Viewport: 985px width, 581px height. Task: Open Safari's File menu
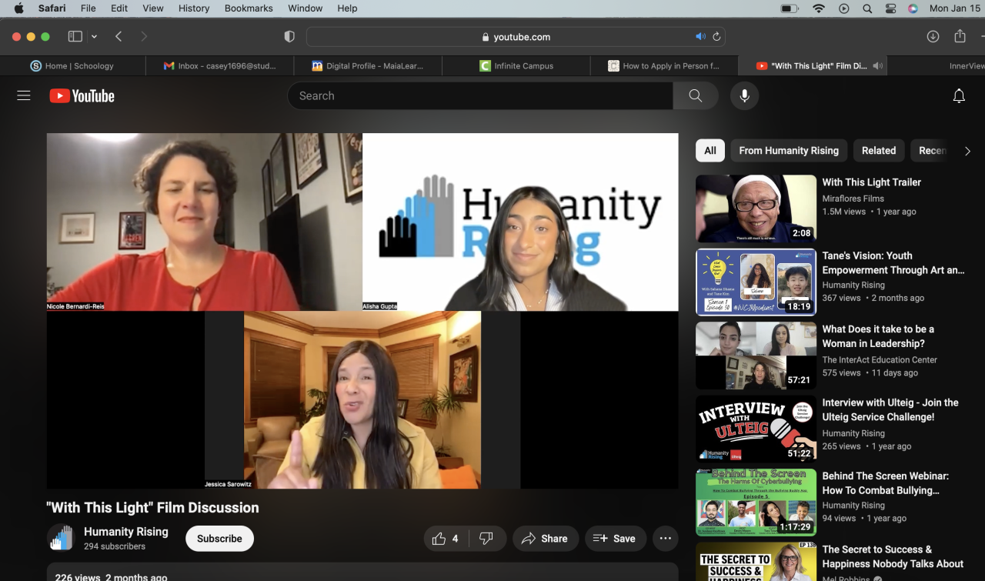(x=88, y=8)
